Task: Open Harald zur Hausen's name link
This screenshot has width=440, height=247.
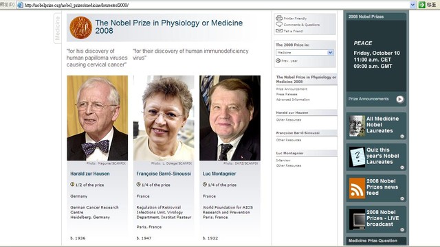Action: pyautogui.click(x=90, y=174)
